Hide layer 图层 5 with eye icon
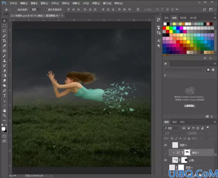 coord(165,145)
